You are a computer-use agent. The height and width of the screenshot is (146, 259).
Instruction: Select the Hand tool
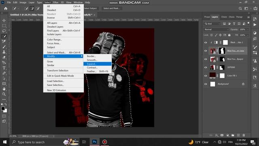coord(4,89)
